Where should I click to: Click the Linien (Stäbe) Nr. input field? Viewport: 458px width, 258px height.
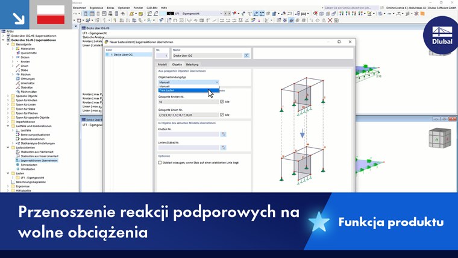pos(189,148)
